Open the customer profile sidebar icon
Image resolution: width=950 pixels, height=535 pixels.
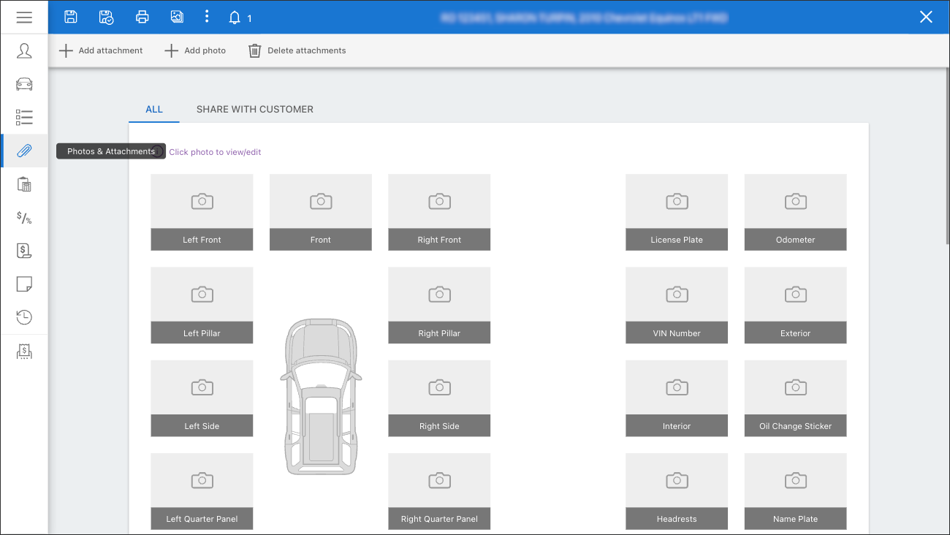24,50
